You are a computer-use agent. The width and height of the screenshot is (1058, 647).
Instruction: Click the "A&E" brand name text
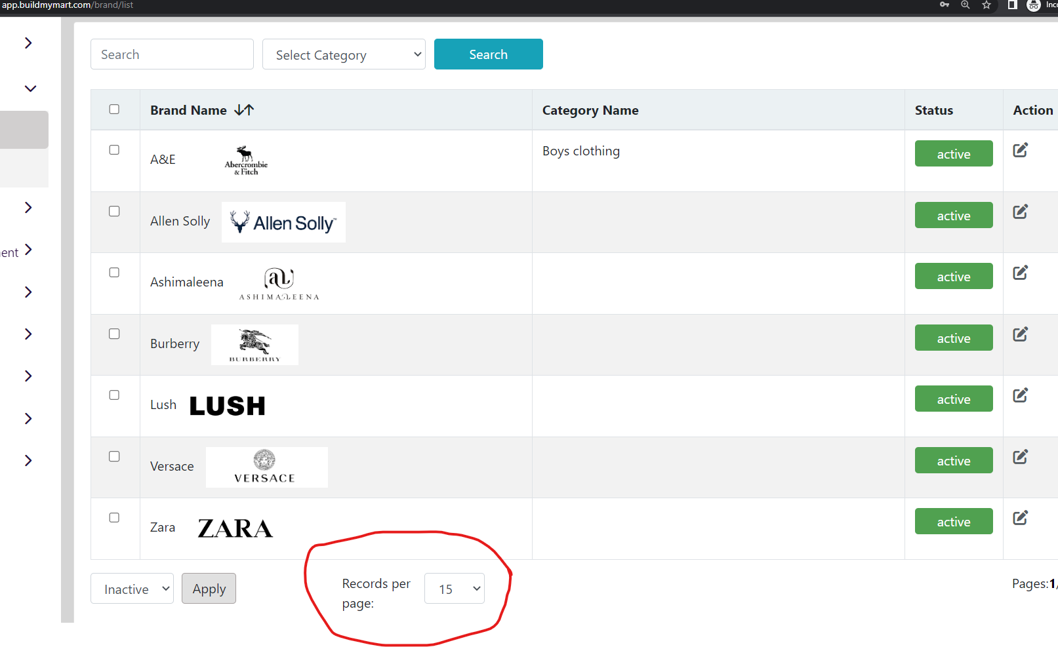(163, 159)
